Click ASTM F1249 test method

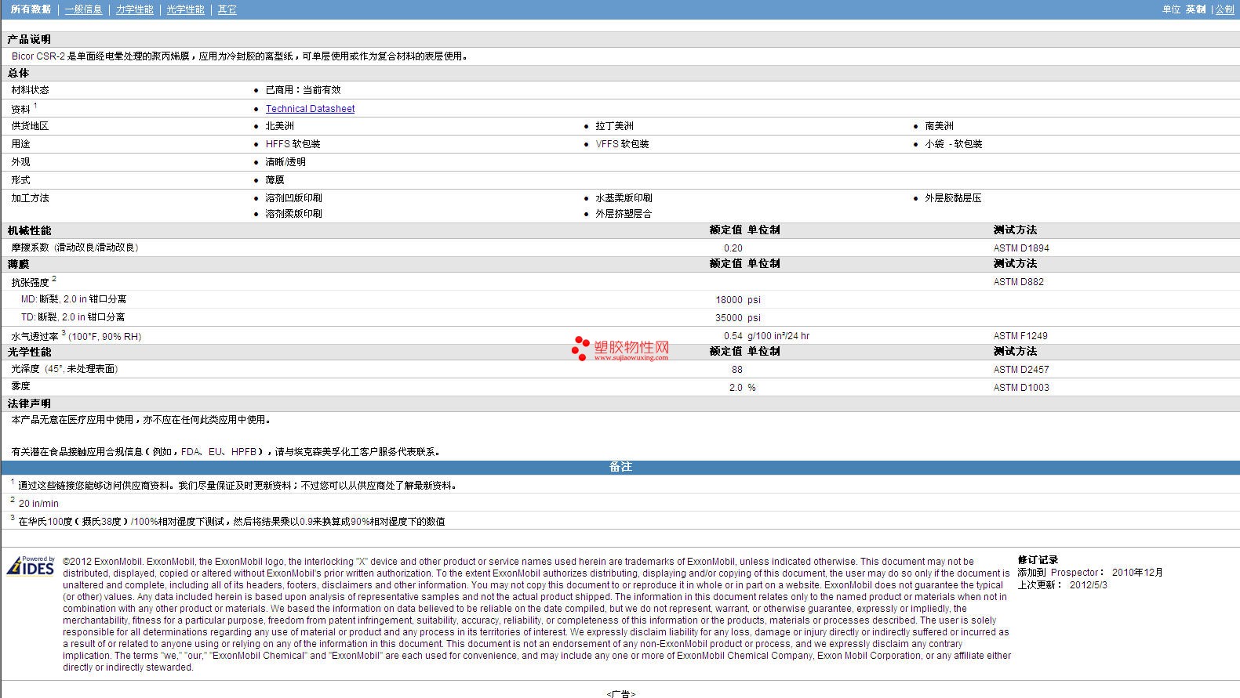(x=1020, y=336)
